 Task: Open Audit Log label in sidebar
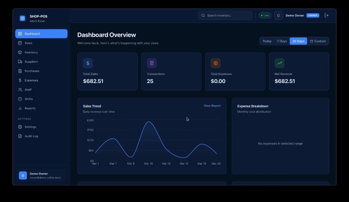click(31, 136)
